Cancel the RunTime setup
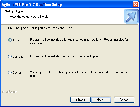The width and height of the screenshot is (140, 107). coord(124,100)
